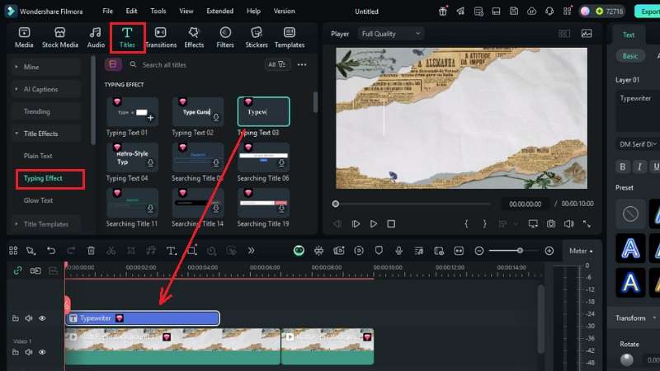Select the Typing Text 04 thumbnail
This screenshot has width=660, height=371.
pyautogui.click(x=132, y=157)
